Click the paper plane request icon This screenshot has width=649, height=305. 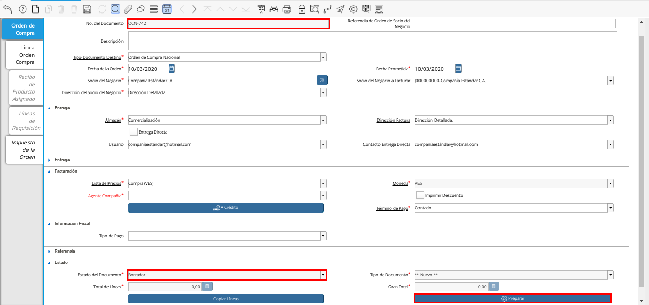(340, 9)
